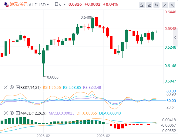
Task: Click the candle with 0.6088 low wick
Action: click(x=43, y=57)
